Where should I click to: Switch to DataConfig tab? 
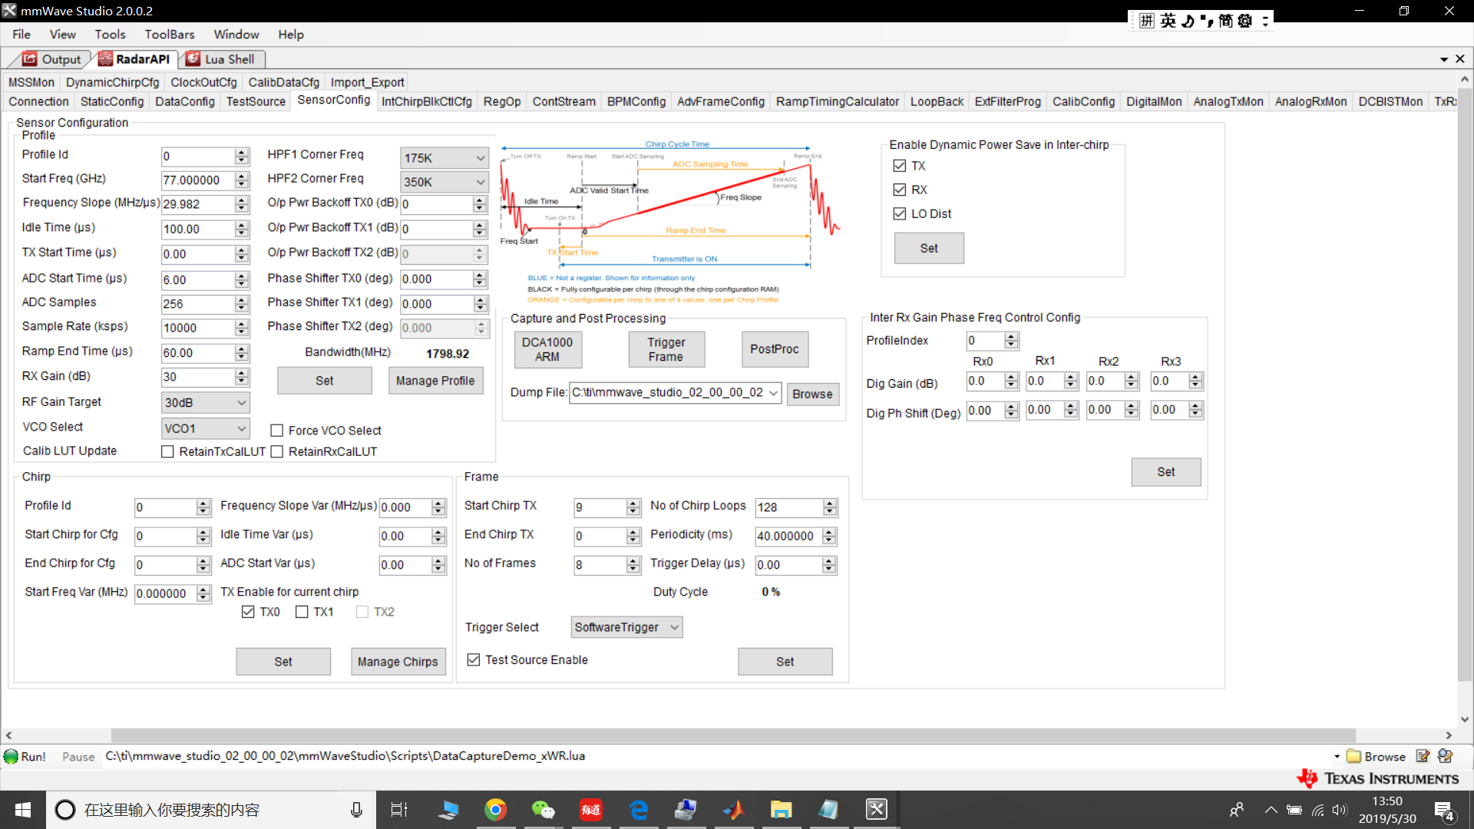pyautogui.click(x=185, y=101)
